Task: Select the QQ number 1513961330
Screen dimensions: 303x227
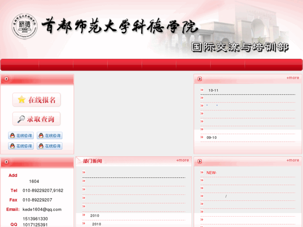Action: pyautogui.click(x=35, y=219)
